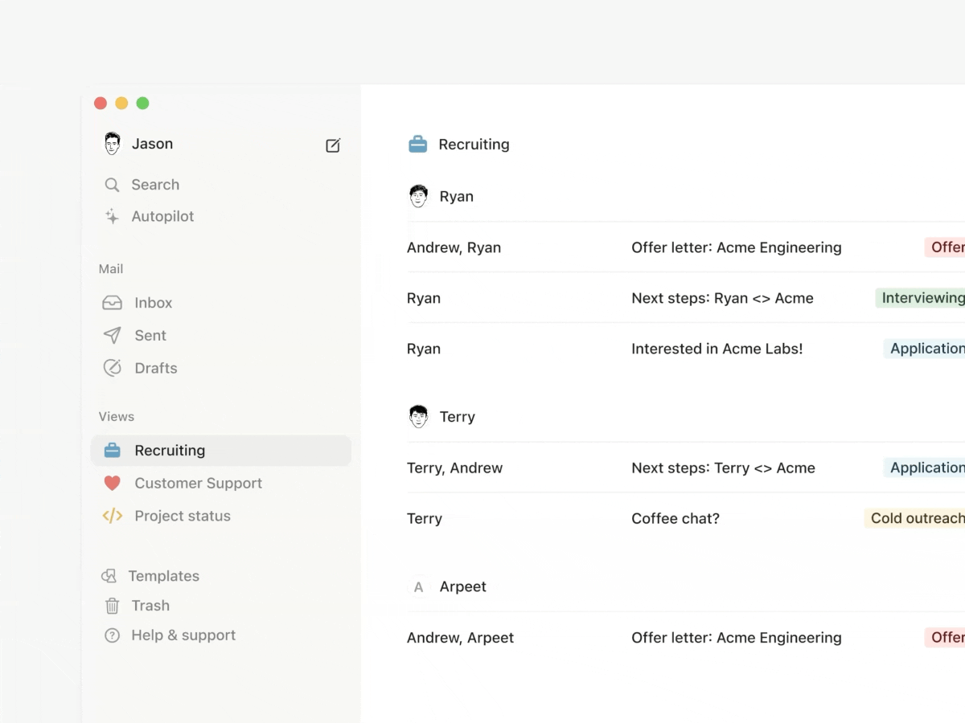Expand the Arpeet conversation group
This screenshot has width=965, height=723.
click(449, 586)
